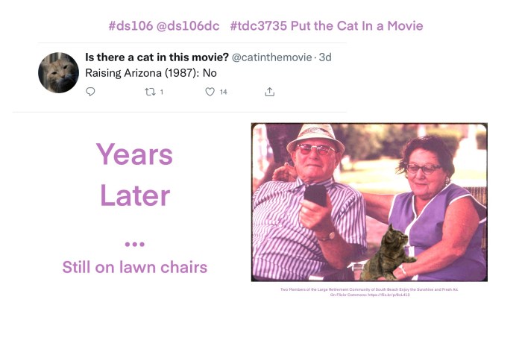Retweet using the retweet arrows icon
The width and height of the screenshot is (522, 355).
coord(150,92)
